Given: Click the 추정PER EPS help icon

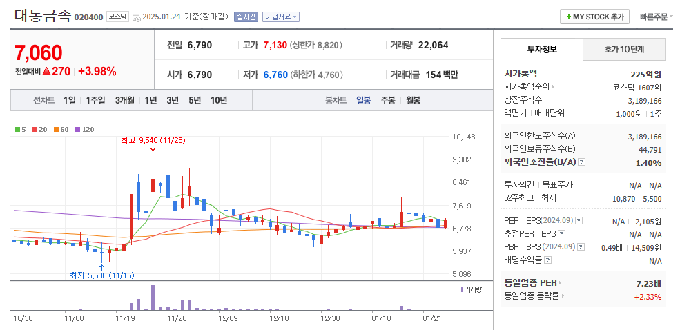Looking at the screenshot, I should (561, 234).
